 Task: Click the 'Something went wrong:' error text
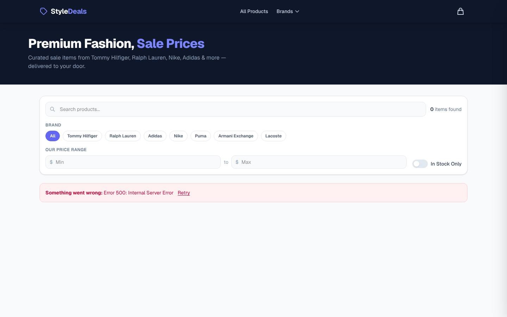(74, 193)
